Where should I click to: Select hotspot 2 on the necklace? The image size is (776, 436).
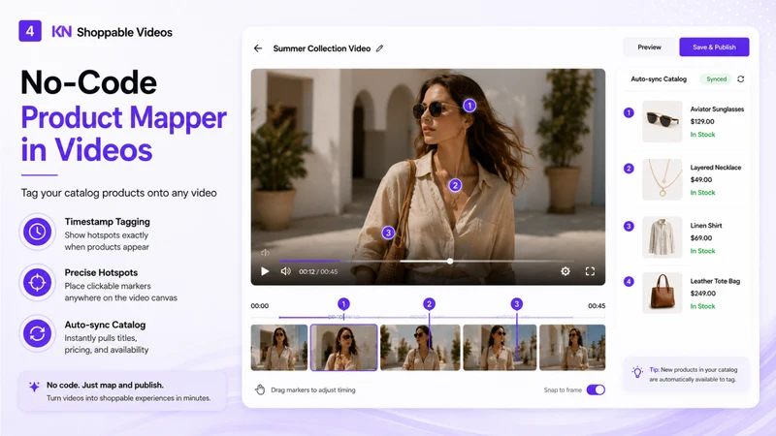coord(455,185)
